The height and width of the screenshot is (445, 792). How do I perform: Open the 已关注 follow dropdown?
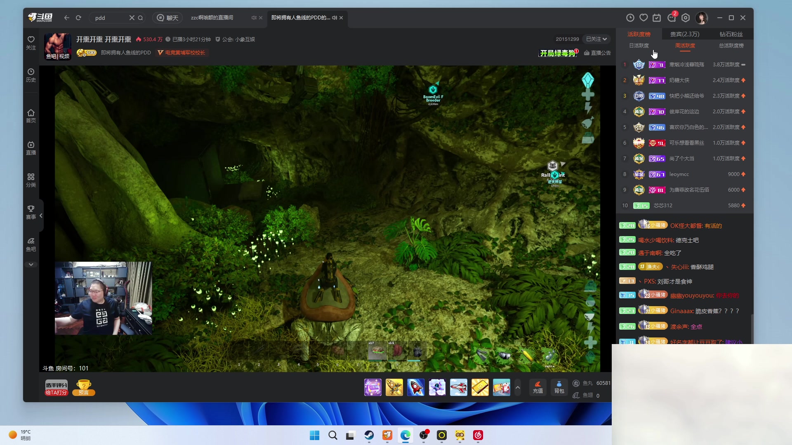(596, 39)
